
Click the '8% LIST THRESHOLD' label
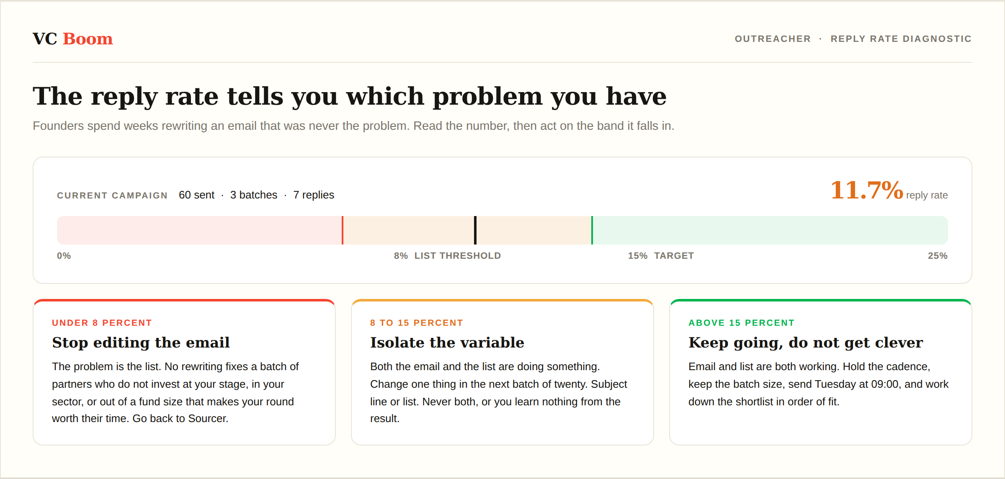[x=447, y=256]
